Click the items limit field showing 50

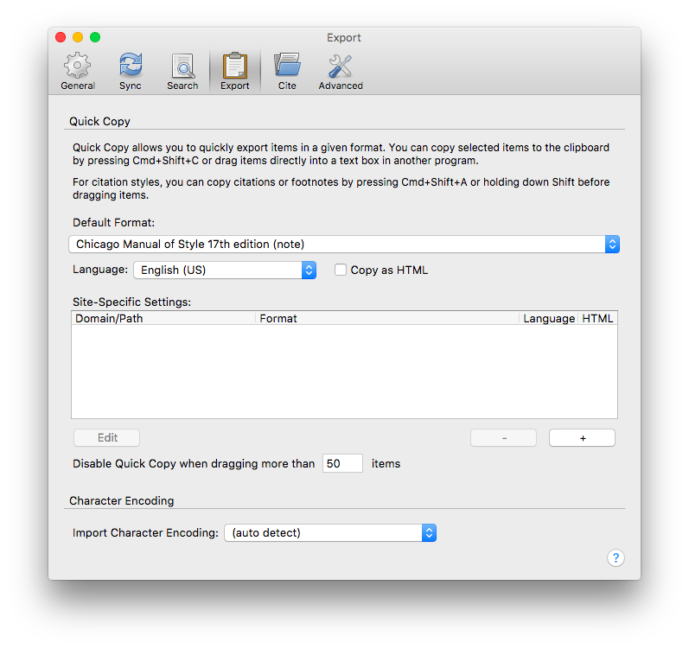[x=342, y=464]
